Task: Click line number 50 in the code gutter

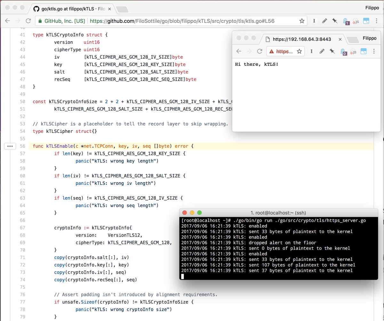Action: pyautogui.click(x=22, y=102)
